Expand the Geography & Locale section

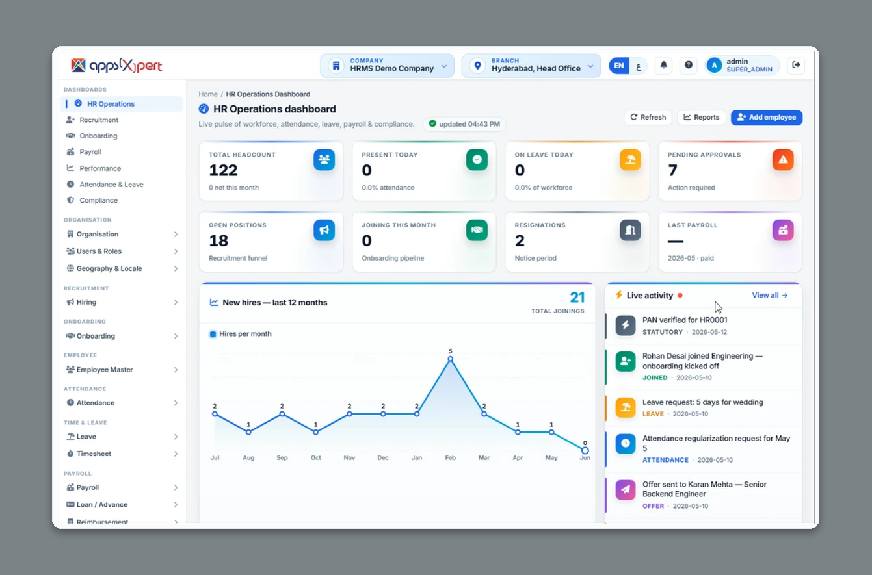(x=122, y=268)
